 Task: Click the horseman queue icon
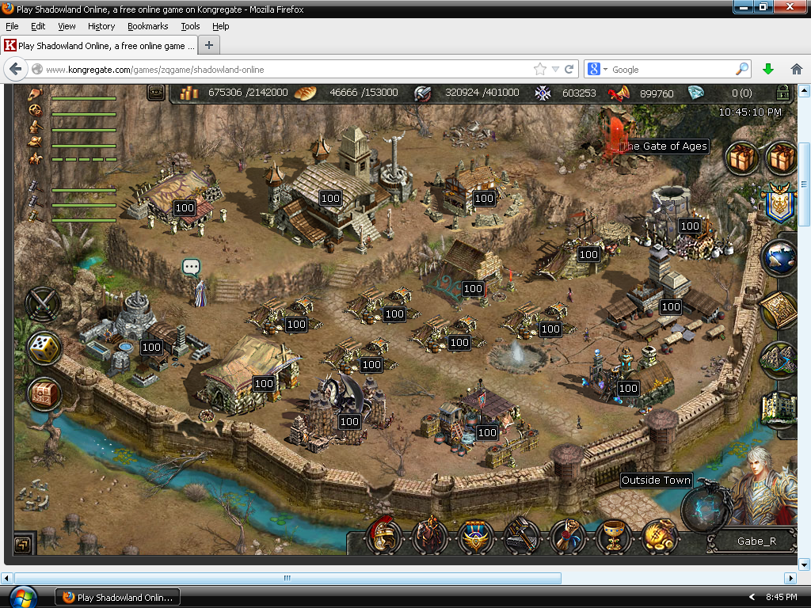click(x=35, y=158)
